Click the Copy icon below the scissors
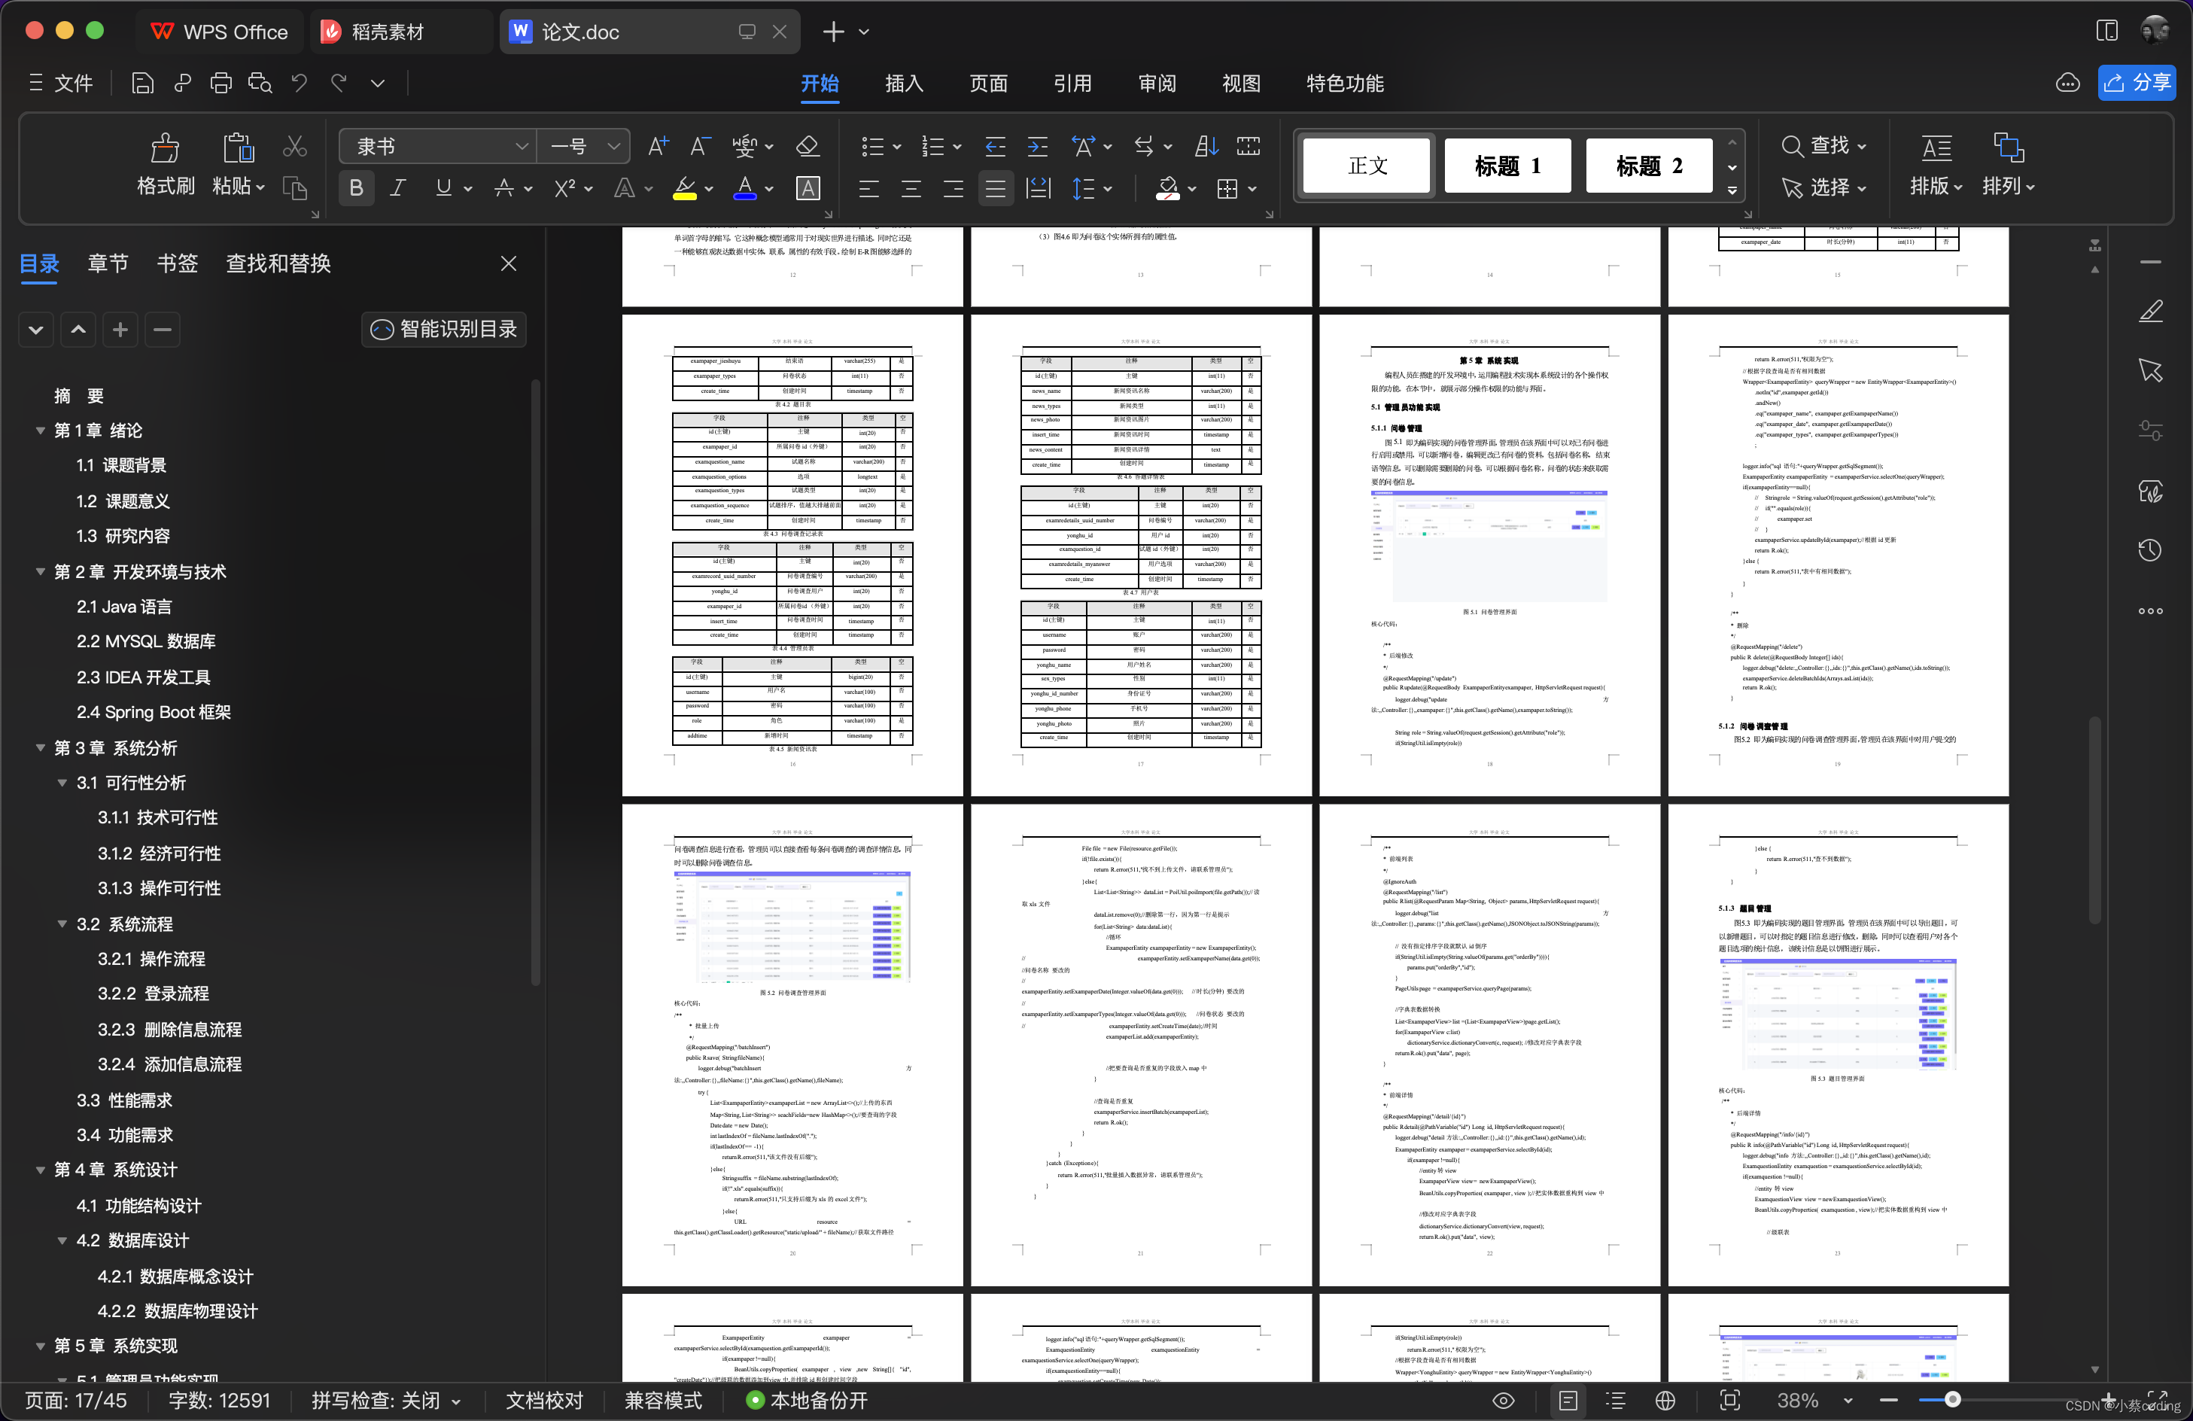2193x1421 pixels. (x=295, y=188)
